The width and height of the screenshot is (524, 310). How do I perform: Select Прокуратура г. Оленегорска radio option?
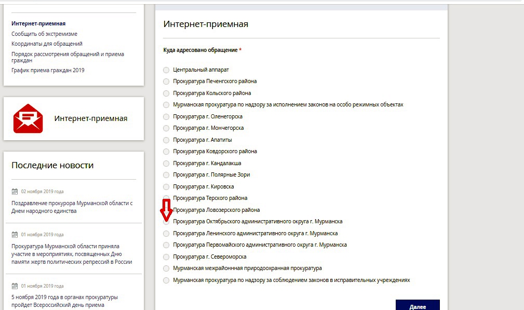[166, 117]
